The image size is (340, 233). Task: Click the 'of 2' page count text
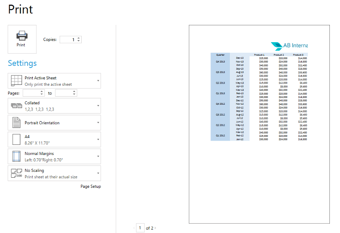click(x=149, y=228)
